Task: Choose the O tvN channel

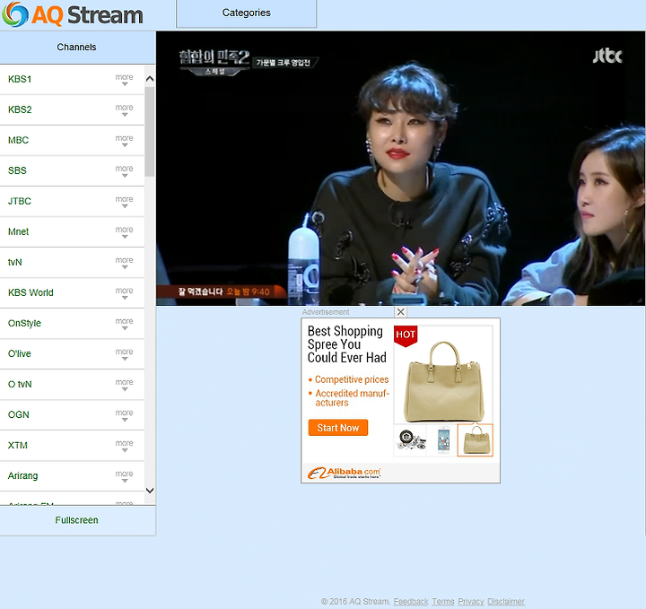Action: pos(20,384)
